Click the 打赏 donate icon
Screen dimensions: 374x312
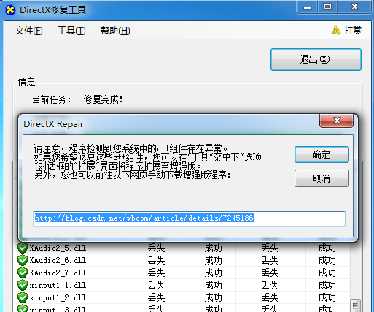tap(336, 30)
